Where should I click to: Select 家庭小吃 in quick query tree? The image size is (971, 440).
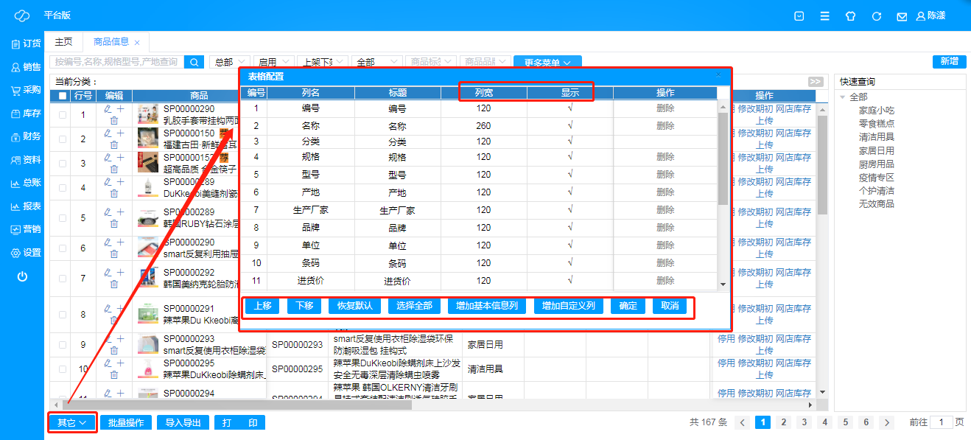click(877, 111)
